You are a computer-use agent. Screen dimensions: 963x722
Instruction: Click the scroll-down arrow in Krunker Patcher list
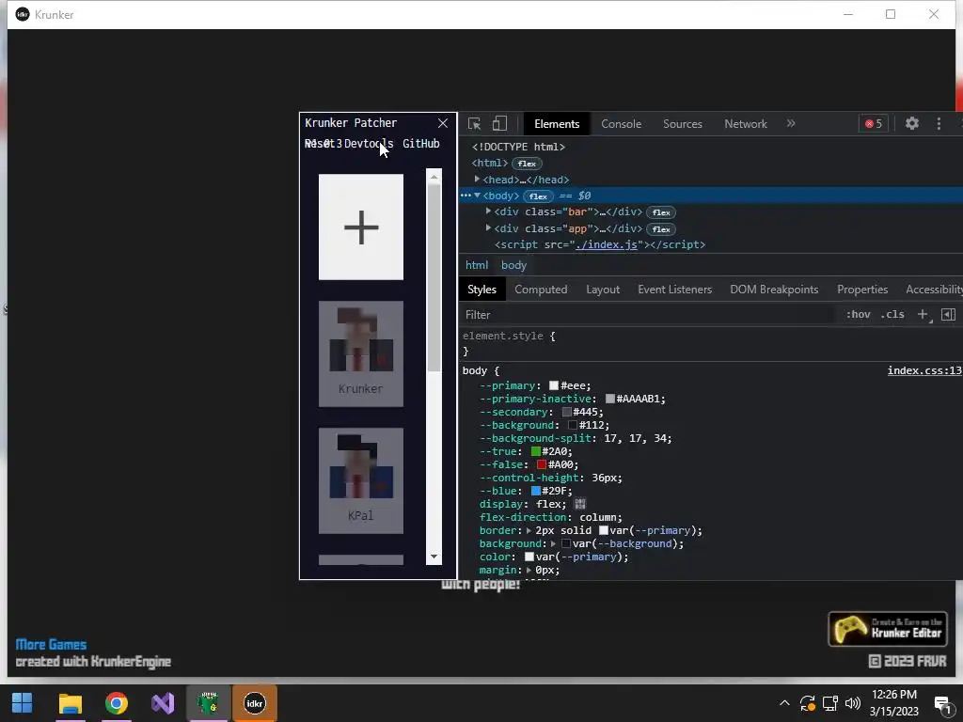click(434, 557)
